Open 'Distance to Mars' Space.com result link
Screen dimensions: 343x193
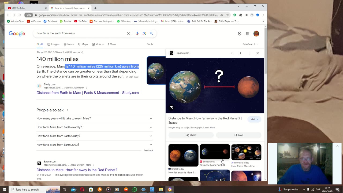pyautogui.click(x=77, y=170)
